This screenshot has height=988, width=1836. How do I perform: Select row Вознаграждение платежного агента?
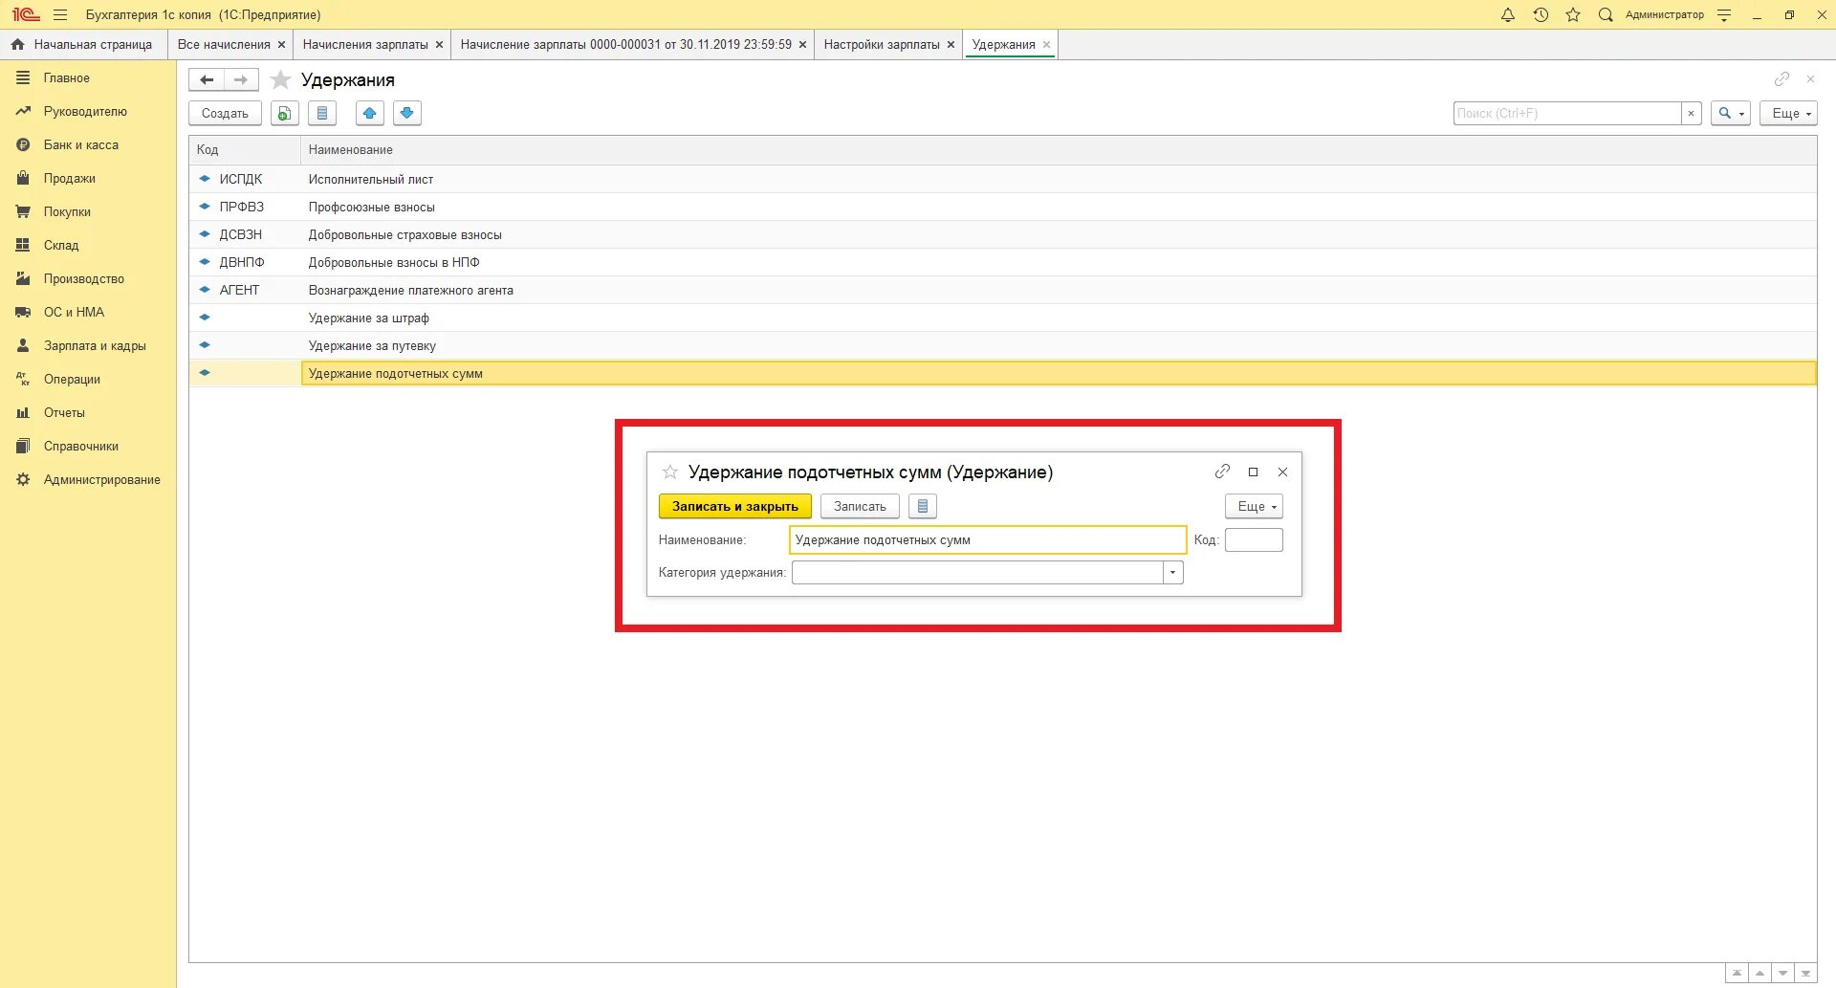coord(1003,290)
